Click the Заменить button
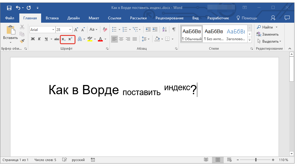Screen dimensions: 297x166 coord(268,34)
